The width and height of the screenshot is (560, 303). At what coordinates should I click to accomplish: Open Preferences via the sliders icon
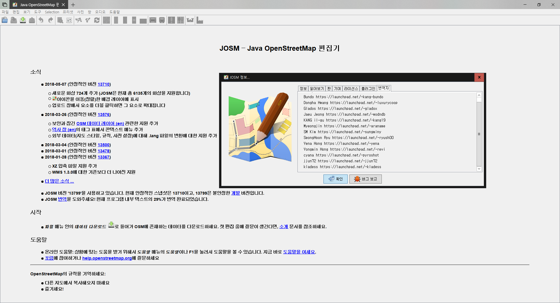point(69,20)
